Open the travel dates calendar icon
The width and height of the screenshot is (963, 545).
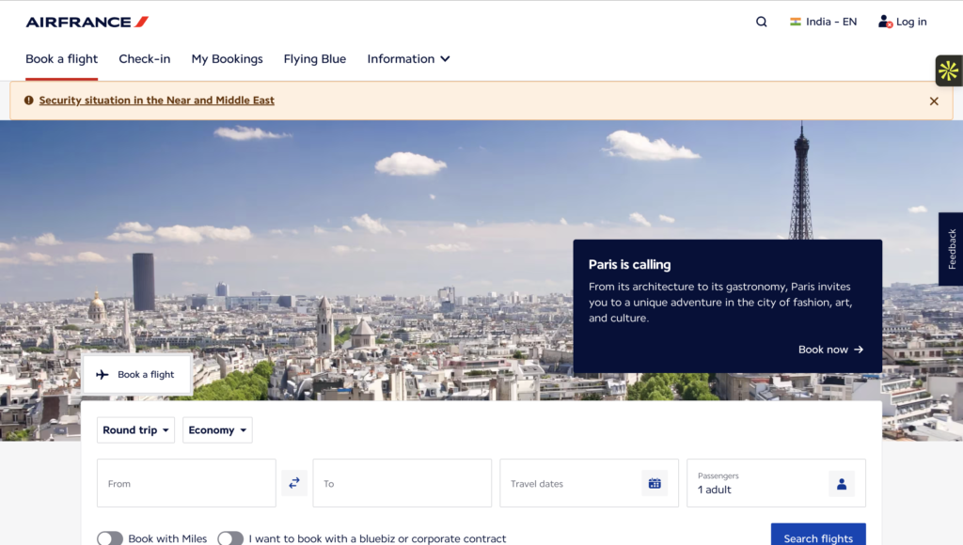click(x=655, y=484)
